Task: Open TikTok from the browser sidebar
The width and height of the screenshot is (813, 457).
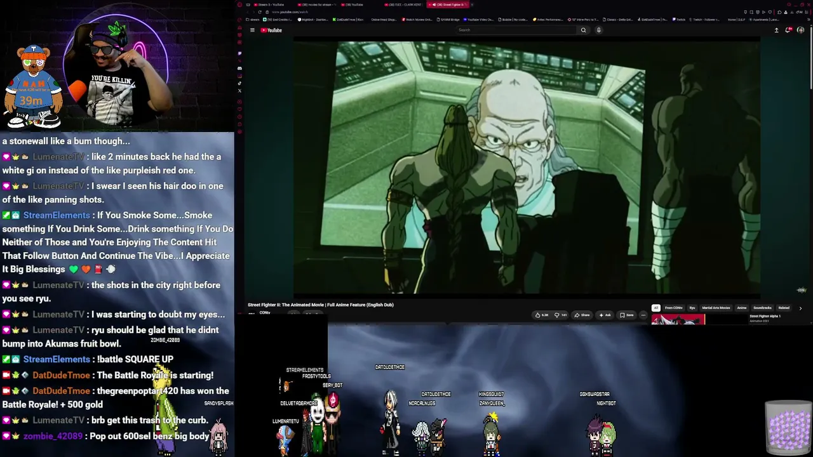Action: pos(239,83)
